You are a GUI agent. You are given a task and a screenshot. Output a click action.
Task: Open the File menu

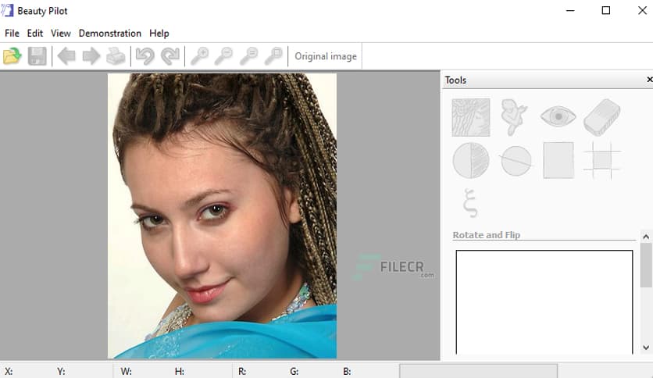pos(12,34)
